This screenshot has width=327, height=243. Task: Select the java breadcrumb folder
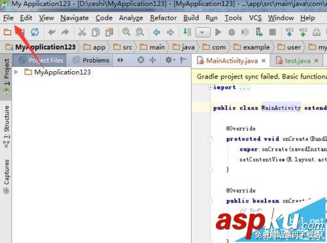[184, 47]
